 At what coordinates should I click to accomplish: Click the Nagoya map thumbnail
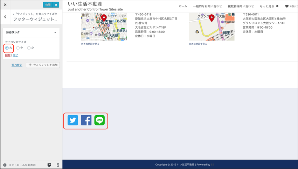[104, 27]
